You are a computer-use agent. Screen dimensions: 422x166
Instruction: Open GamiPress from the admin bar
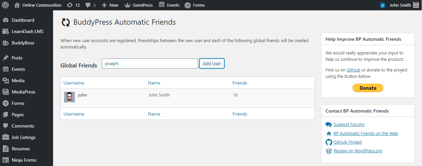coord(139,5)
